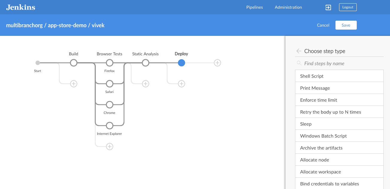Click the Static Analysis stage node
390x189 pixels.
coord(145,63)
